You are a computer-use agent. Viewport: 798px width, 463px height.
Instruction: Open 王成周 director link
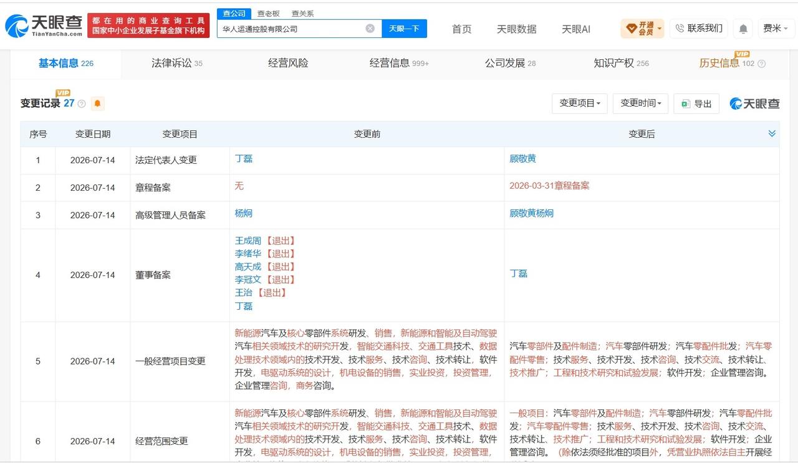pyautogui.click(x=248, y=241)
